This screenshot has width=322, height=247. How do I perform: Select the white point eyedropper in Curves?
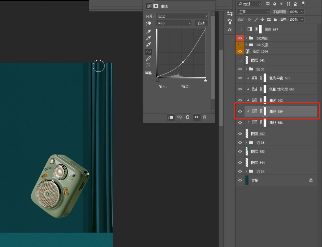(149, 45)
